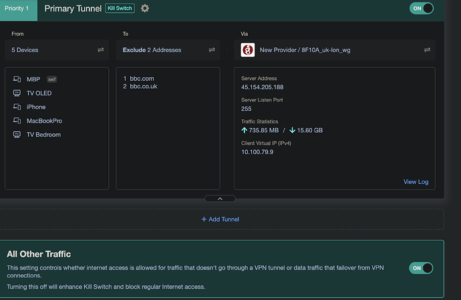Select TV Bedroom device name
The image size is (461, 300).
44,135
